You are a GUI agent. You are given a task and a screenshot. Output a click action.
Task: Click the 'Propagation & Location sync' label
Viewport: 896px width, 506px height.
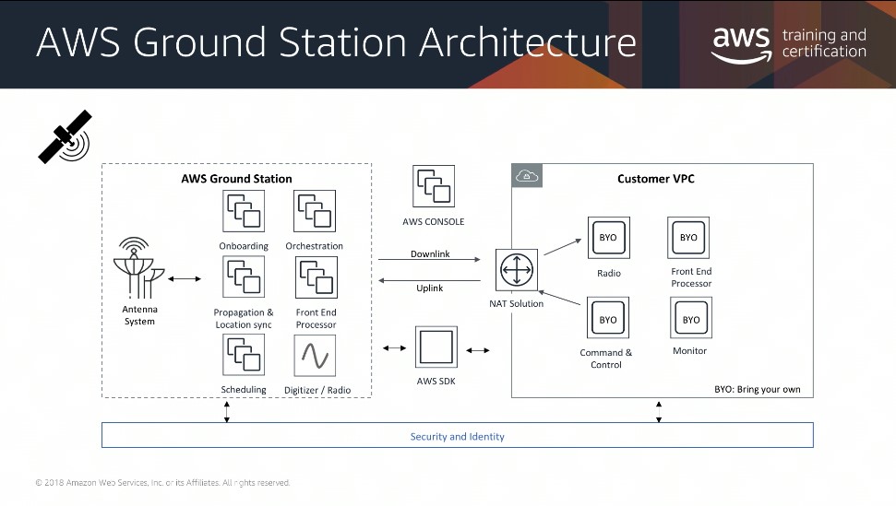(x=244, y=318)
